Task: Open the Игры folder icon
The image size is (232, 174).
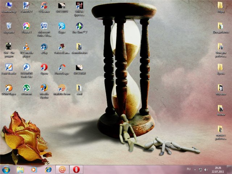Action: tap(220, 6)
